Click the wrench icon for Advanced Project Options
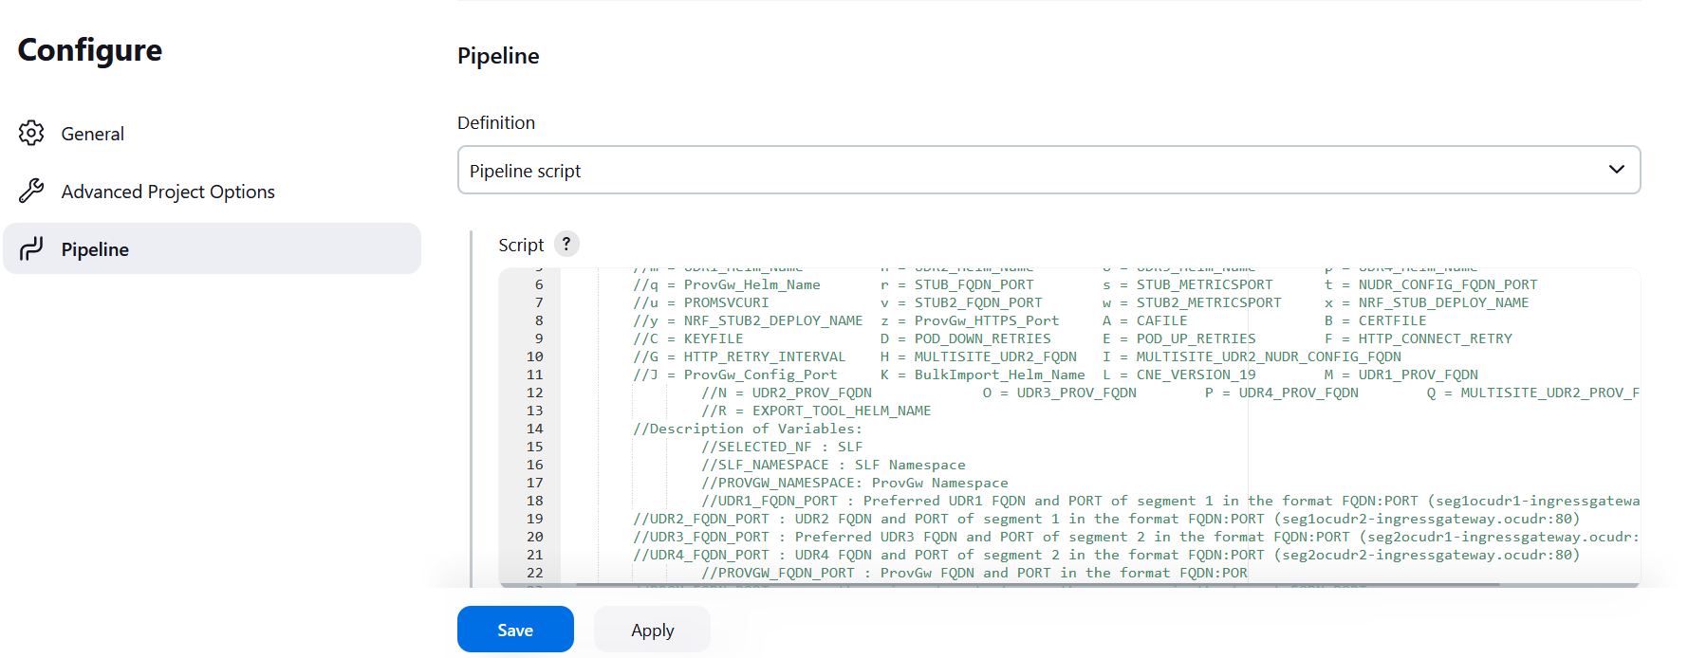The image size is (1688, 658). coord(31,192)
